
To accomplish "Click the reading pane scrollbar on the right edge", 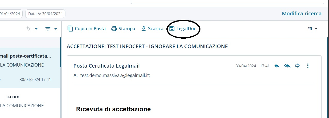I will coord(327,77).
